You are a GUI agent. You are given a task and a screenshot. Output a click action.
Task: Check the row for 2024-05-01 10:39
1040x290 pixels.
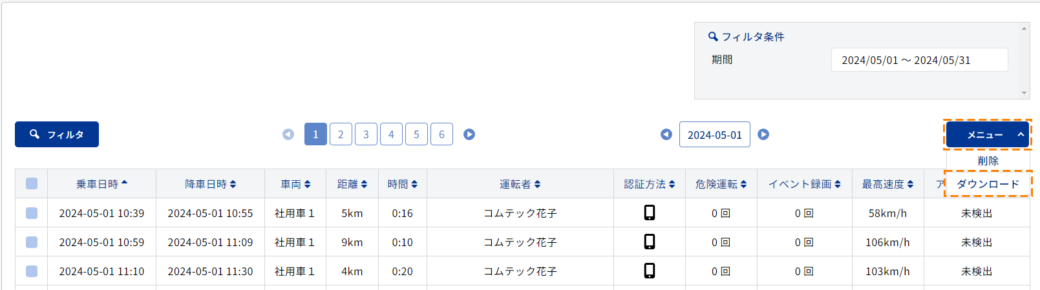(32, 212)
